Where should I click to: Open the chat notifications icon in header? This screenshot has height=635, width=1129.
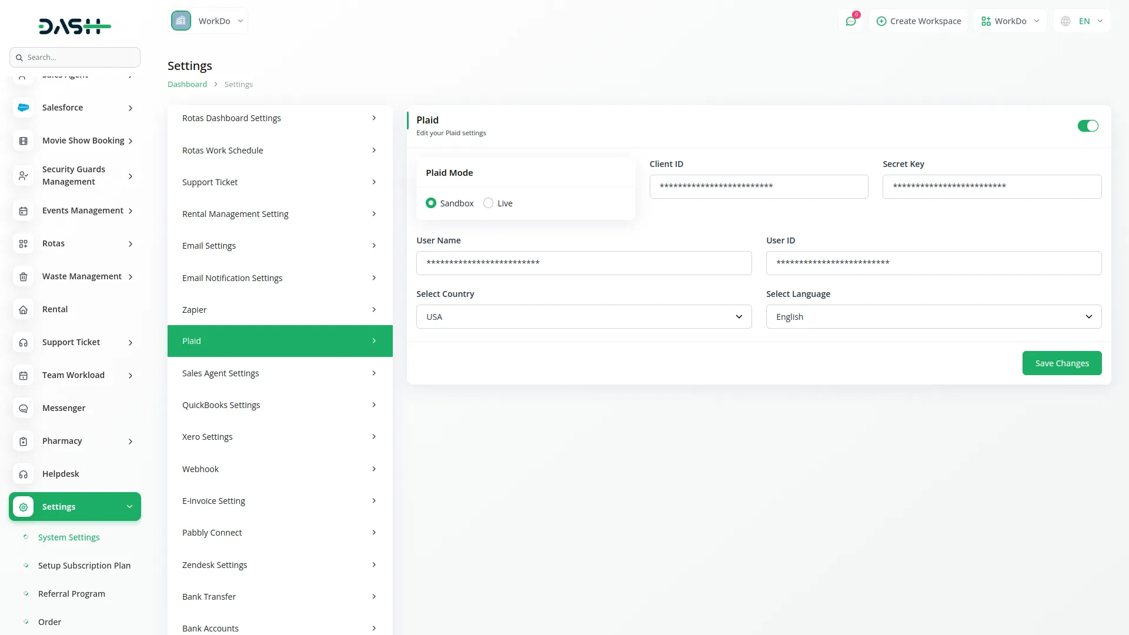[x=850, y=21]
